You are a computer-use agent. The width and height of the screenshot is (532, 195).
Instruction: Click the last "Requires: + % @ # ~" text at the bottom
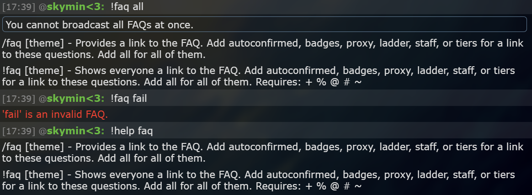click(309, 186)
